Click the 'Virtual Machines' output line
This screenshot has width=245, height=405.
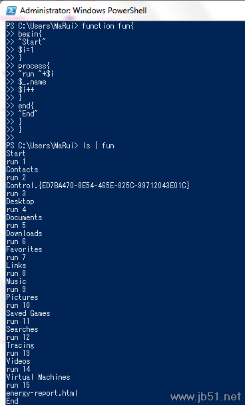(x=38, y=377)
